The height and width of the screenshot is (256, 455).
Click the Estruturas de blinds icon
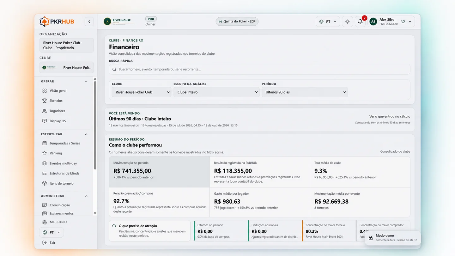45,174
